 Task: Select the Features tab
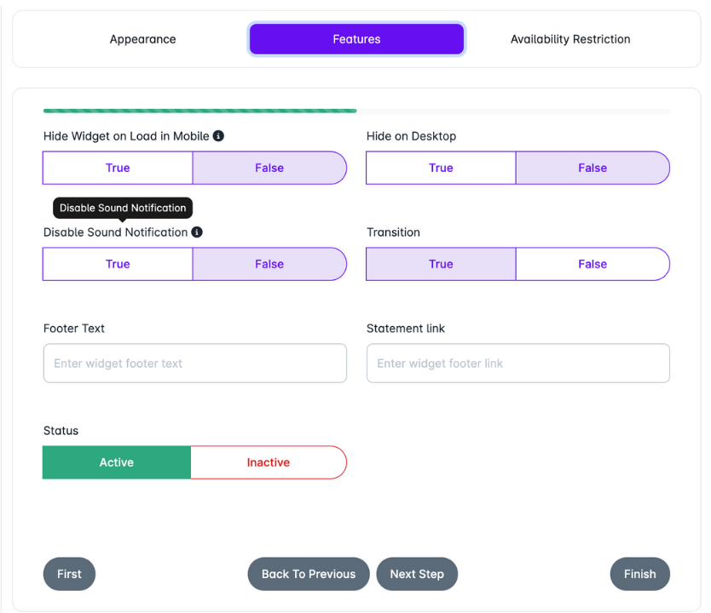356,39
